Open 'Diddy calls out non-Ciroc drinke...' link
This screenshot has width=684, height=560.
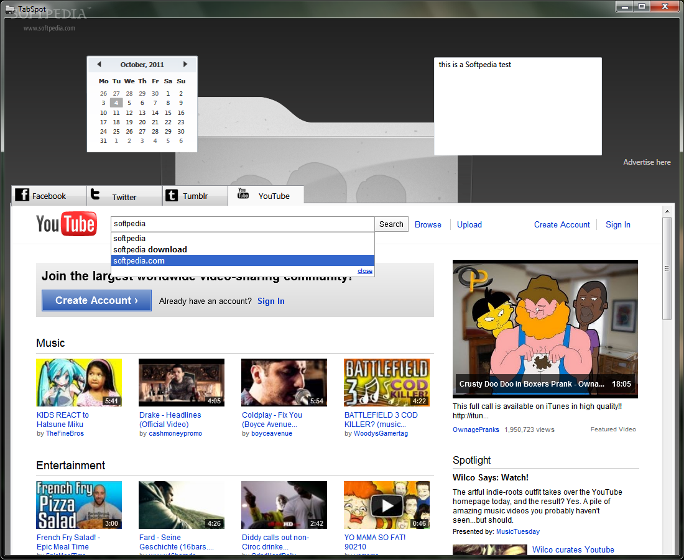[x=275, y=542]
